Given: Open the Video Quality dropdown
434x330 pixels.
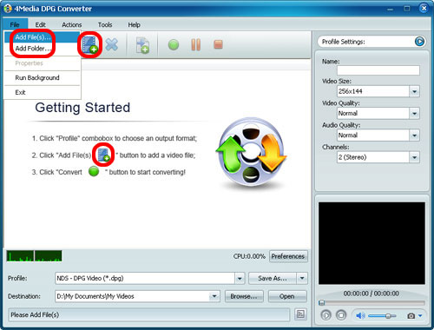Looking at the screenshot, I should coord(414,114).
